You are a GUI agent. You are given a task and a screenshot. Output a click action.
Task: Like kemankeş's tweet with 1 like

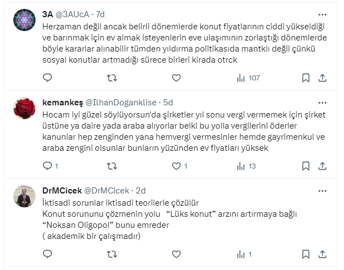[176, 166]
